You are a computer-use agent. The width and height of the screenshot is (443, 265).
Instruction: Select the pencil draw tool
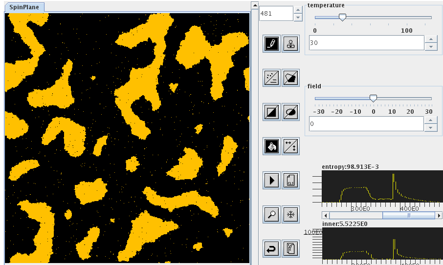[271, 43]
